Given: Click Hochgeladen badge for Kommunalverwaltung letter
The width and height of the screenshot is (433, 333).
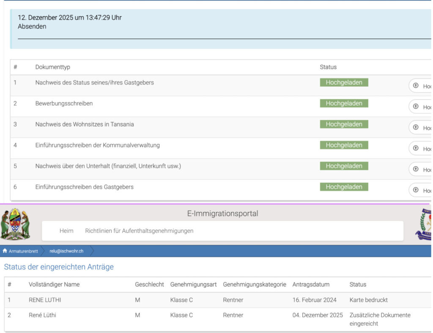Looking at the screenshot, I should click(x=344, y=145).
